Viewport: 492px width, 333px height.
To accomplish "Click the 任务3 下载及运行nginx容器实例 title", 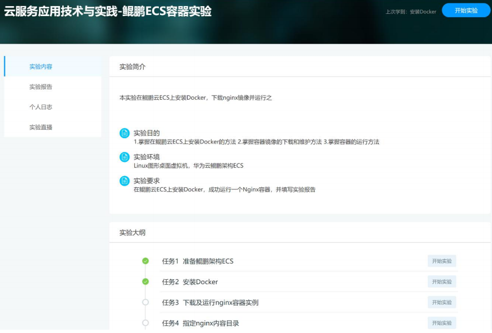I will [210, 303].
